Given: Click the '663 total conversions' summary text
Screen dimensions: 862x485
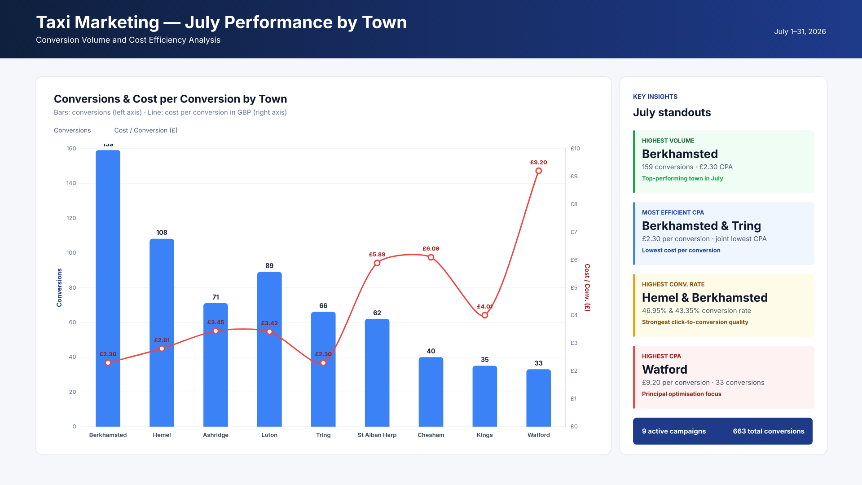Looking at the screenshot, I should click(769, 431).
